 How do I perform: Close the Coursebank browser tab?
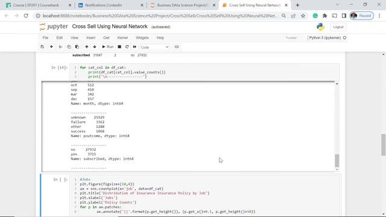click(x=70, y=5)
